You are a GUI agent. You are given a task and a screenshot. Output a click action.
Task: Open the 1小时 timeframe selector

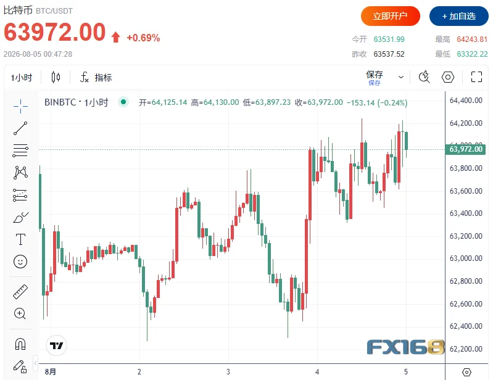point(22,78)
